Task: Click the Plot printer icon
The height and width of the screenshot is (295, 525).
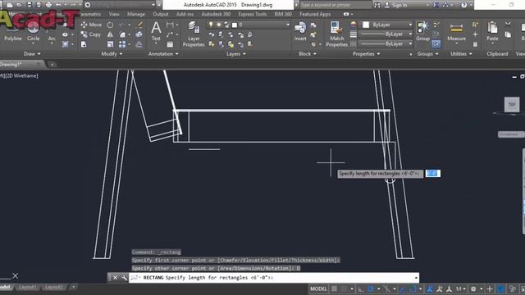Action: click(x=48, y=5)
